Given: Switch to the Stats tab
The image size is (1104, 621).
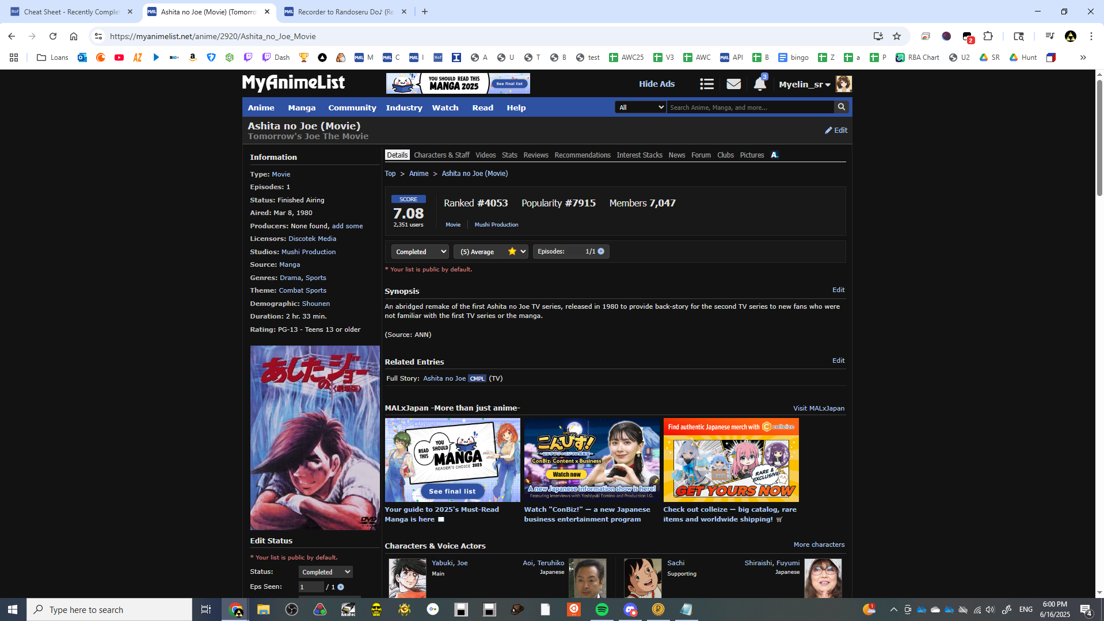Looking at the screenshot, I should (x=509, y=155).
